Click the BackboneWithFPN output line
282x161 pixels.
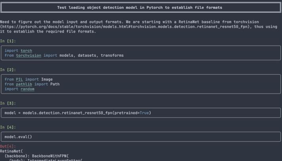pyautogui.click(x=36, y=156)
